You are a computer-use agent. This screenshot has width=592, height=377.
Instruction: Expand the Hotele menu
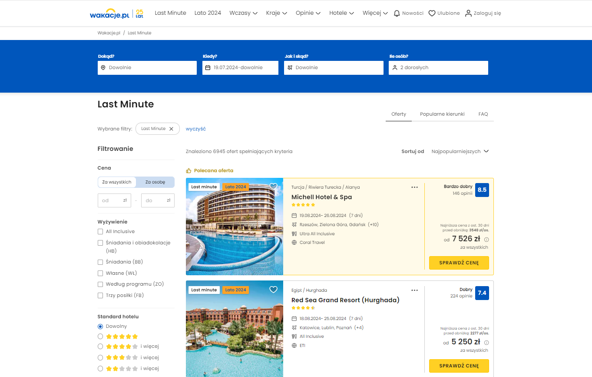coord(341,13)
